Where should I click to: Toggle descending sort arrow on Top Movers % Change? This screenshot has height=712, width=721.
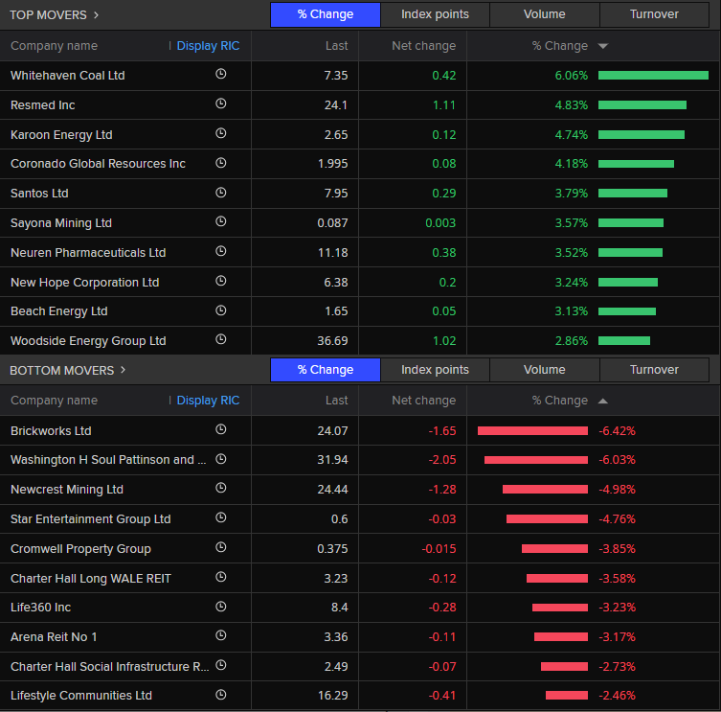coord(603,46)
